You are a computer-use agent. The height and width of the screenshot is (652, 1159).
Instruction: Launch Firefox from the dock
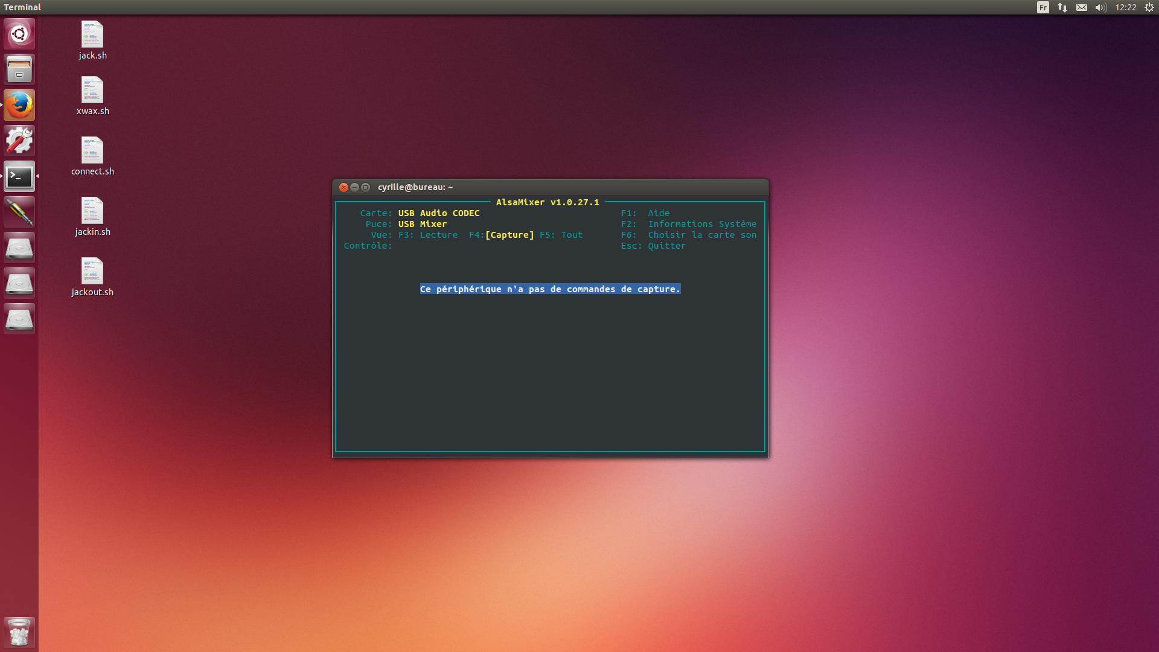tap(19, 105)
